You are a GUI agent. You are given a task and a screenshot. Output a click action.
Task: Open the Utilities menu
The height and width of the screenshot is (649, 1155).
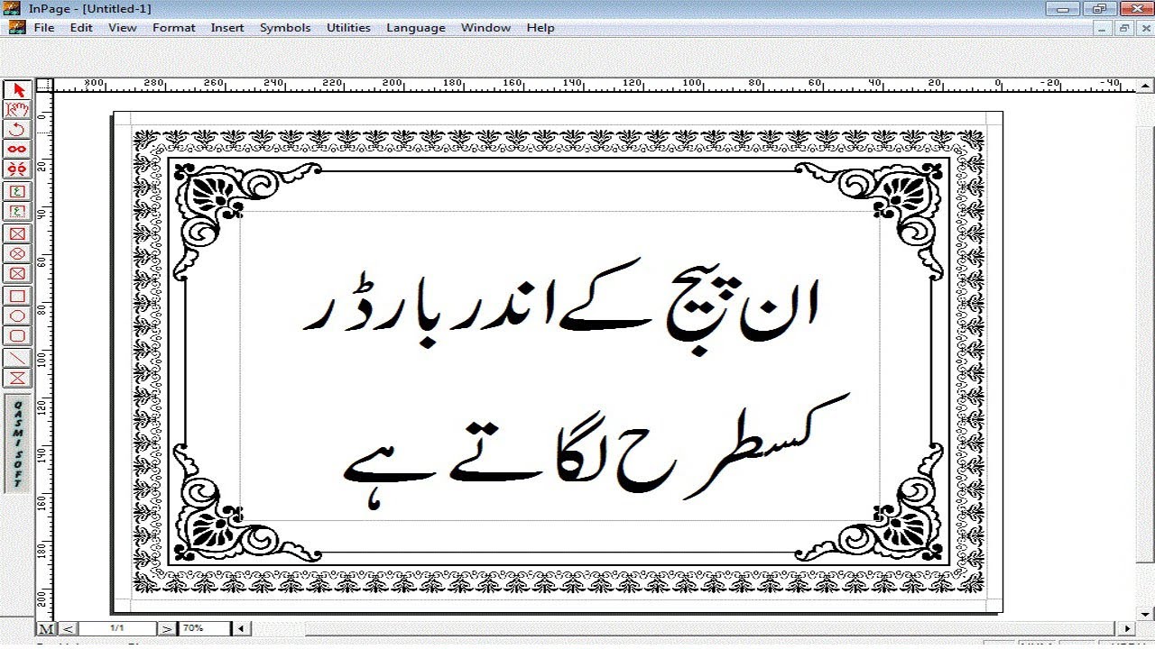(348, 28)
